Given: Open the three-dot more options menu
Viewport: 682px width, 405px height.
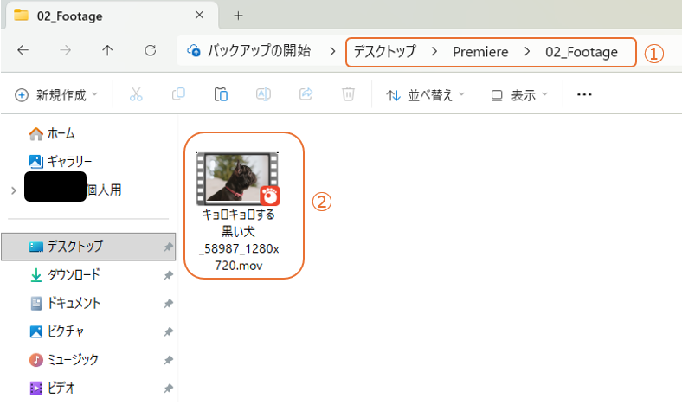Looking at the screenshot, I should 584,95.
